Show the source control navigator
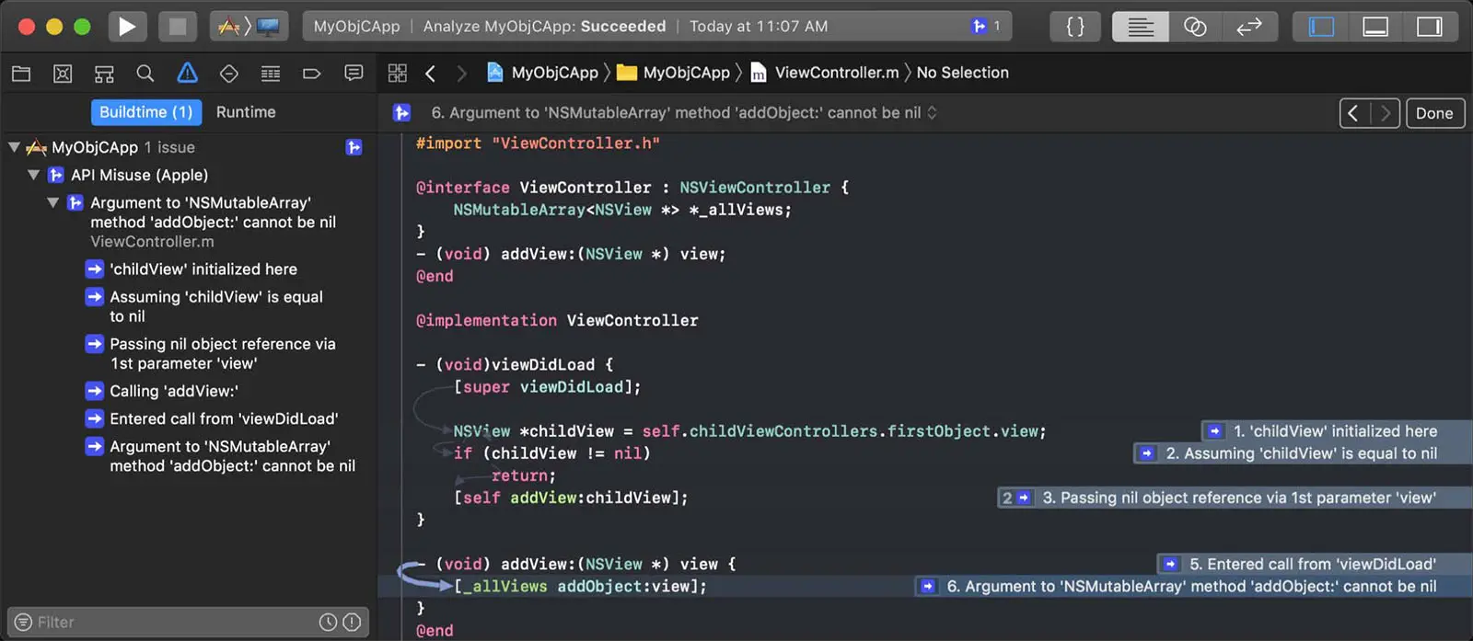The image size is (1473, 641). pyautogui.click(x=63, y=74)
